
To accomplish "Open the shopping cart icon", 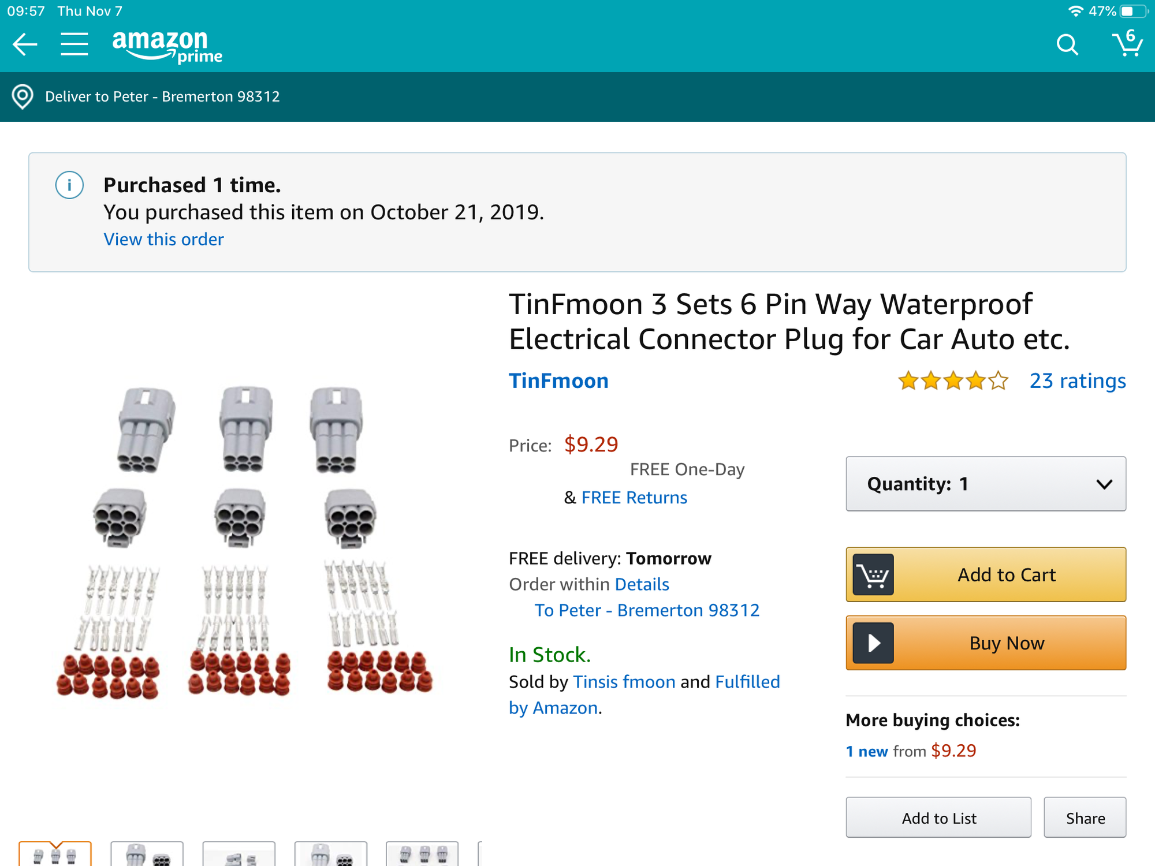I will (1127, 43).
